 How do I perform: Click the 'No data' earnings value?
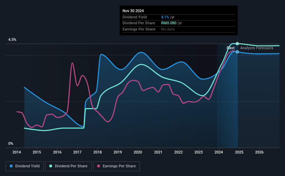[x=168, y=29]
